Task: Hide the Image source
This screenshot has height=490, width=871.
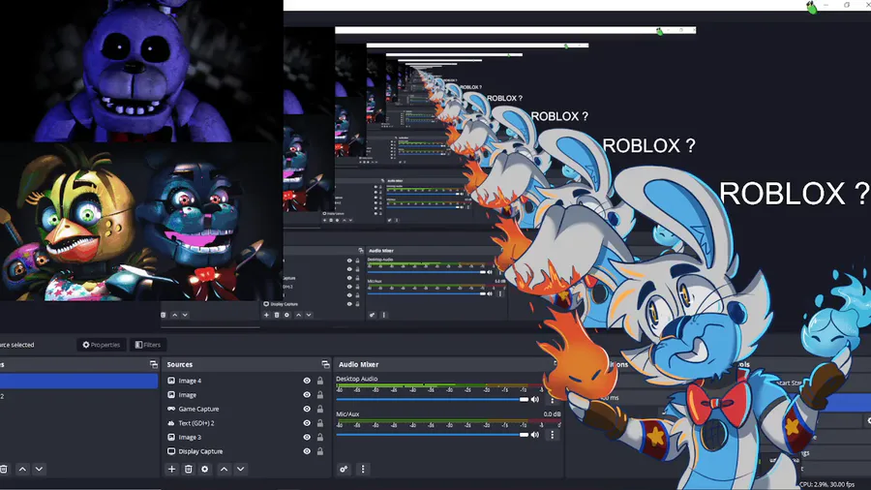Action: click(x=307, y=394)
